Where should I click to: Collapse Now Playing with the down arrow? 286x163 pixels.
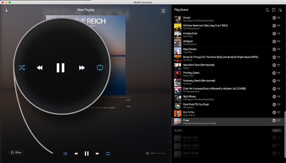tap(7, 10)
